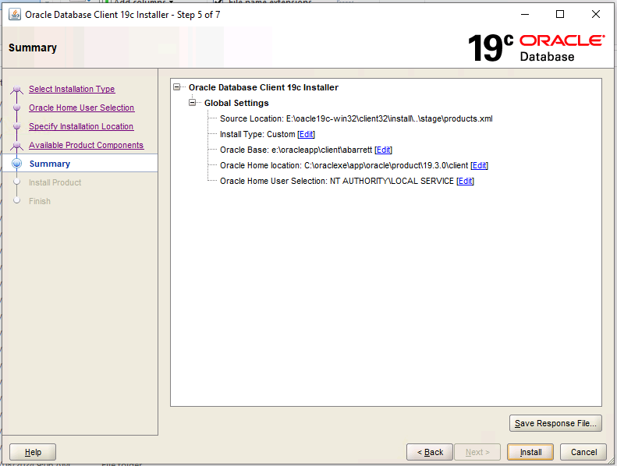Screen dimensions: 617x466
Task: Go to Oracle Home User Selection step
Action: click(81, 108)
